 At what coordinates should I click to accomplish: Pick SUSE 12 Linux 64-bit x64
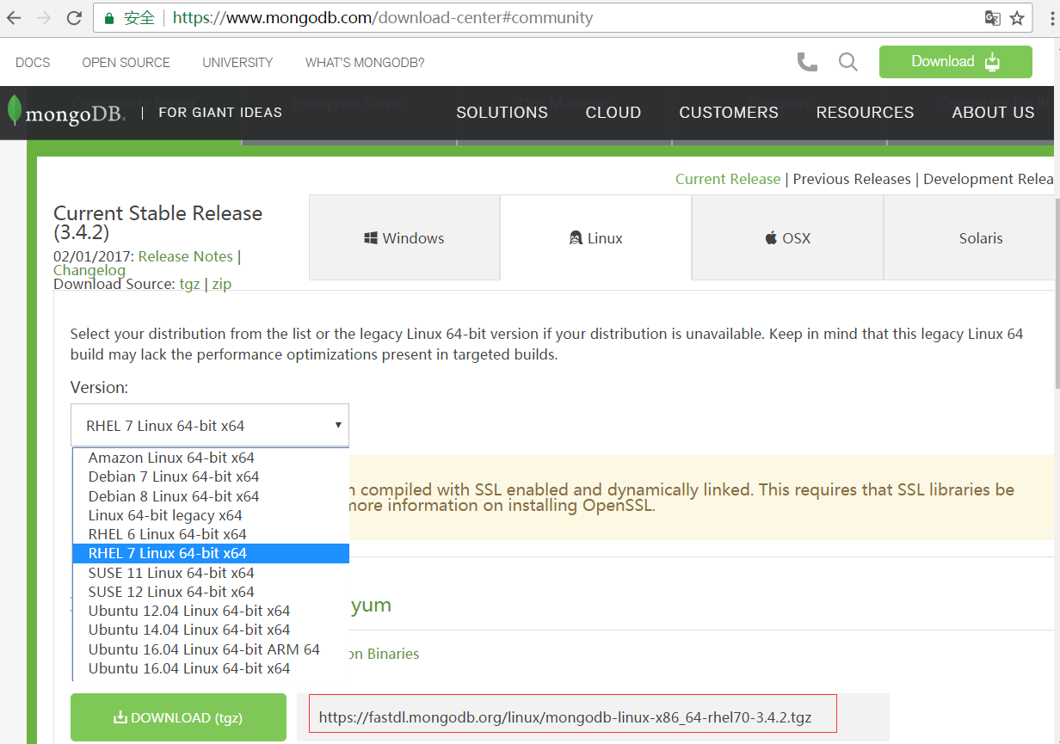coord(171,592)
